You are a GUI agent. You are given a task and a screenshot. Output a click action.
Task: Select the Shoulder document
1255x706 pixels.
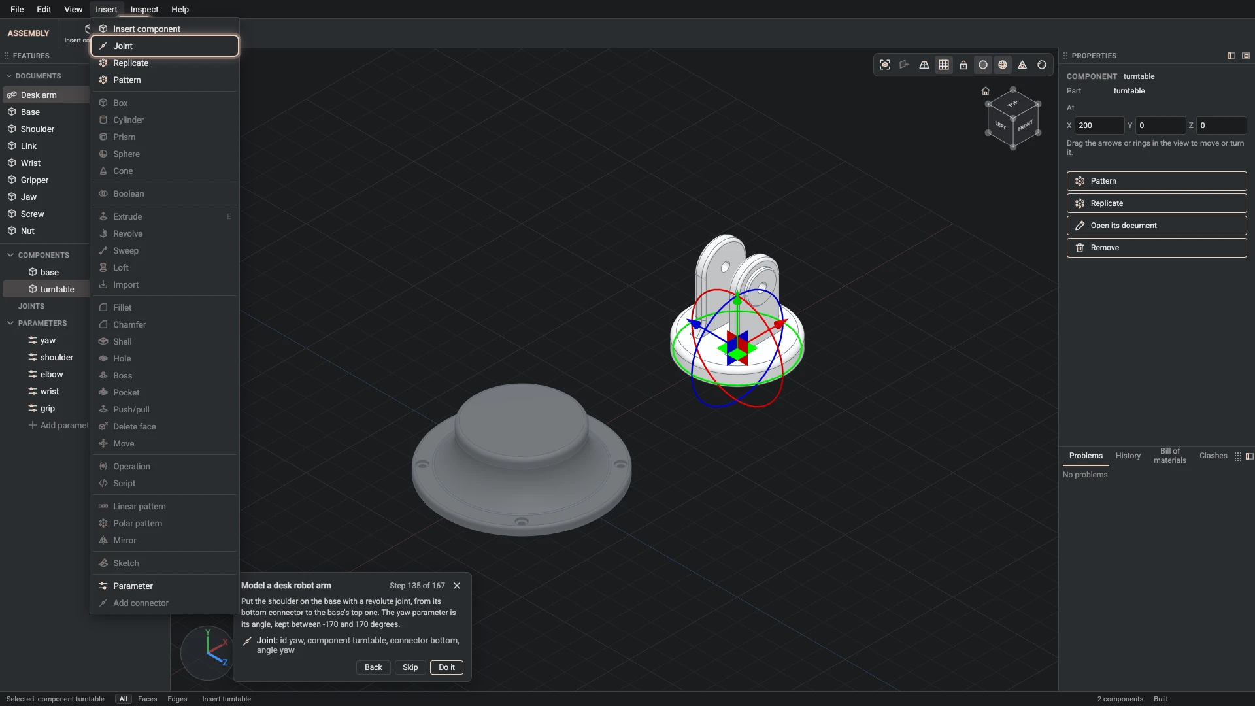point(46,129)
